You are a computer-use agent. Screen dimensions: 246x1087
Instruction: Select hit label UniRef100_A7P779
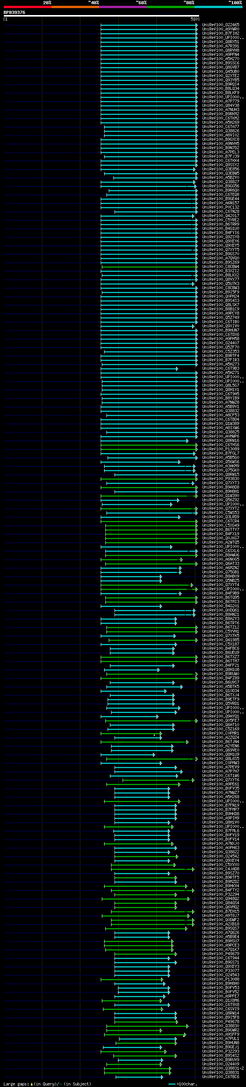(x=221, y=101)
